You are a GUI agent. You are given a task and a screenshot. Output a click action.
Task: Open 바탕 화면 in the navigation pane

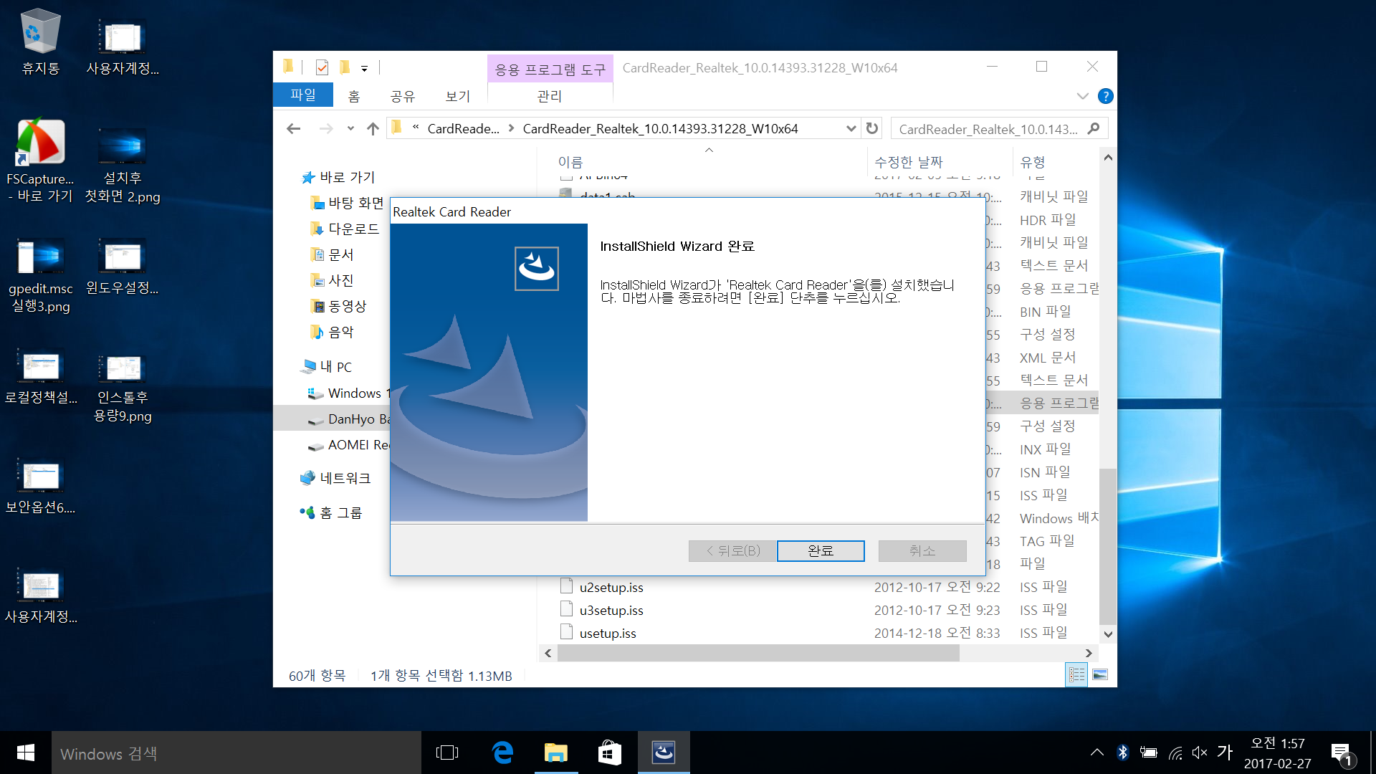click(349, 203)
